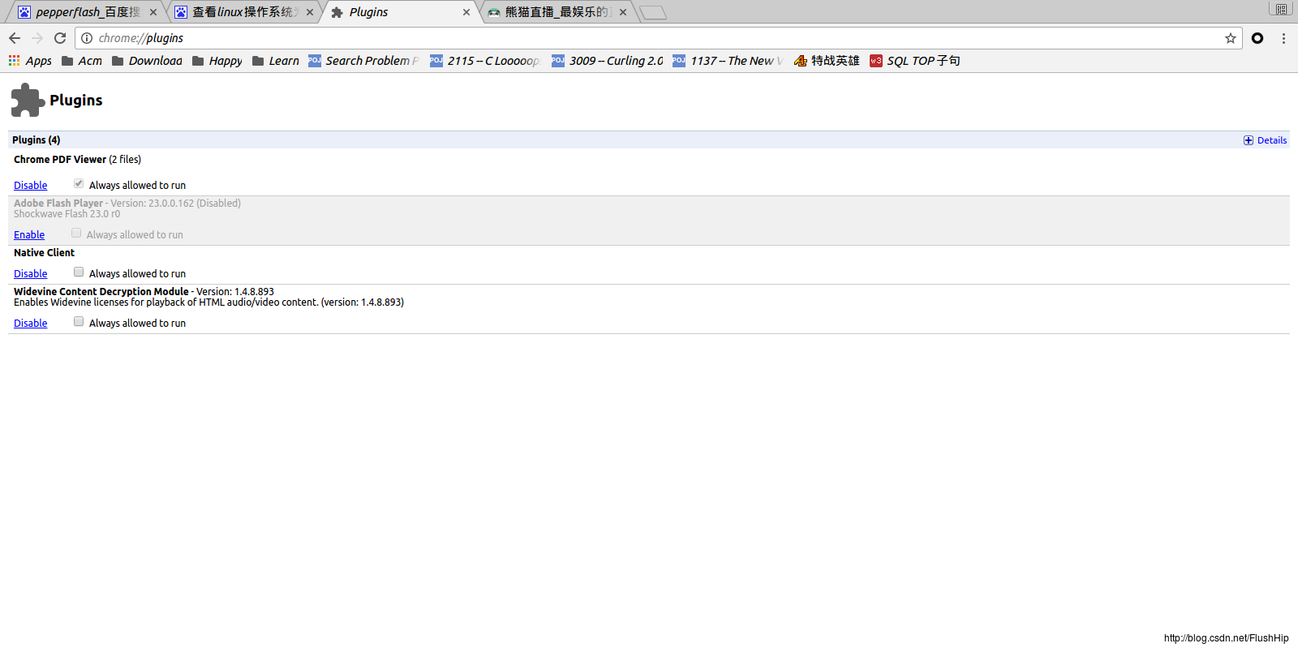
Task: Go back with the browser back arrow
Action: click(15, 38)
